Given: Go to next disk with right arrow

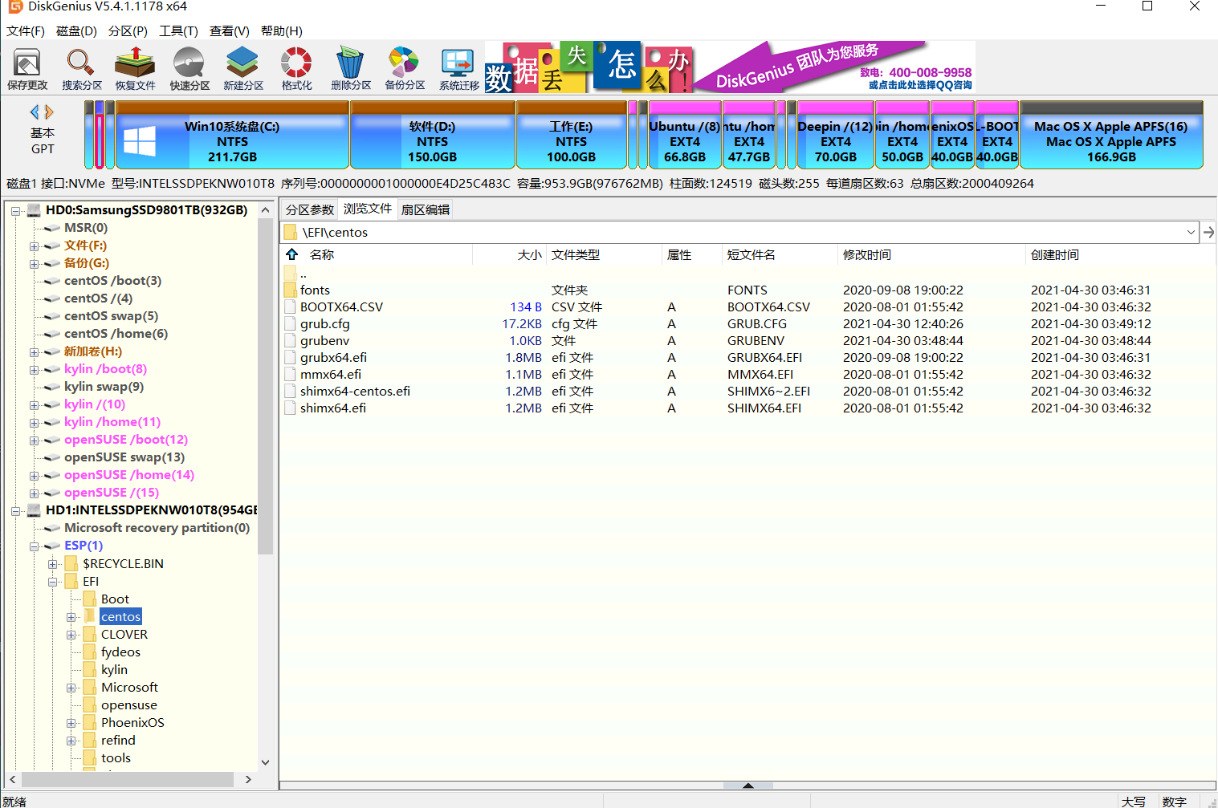Looking at the screenshot, I should (x=50, y=112).
